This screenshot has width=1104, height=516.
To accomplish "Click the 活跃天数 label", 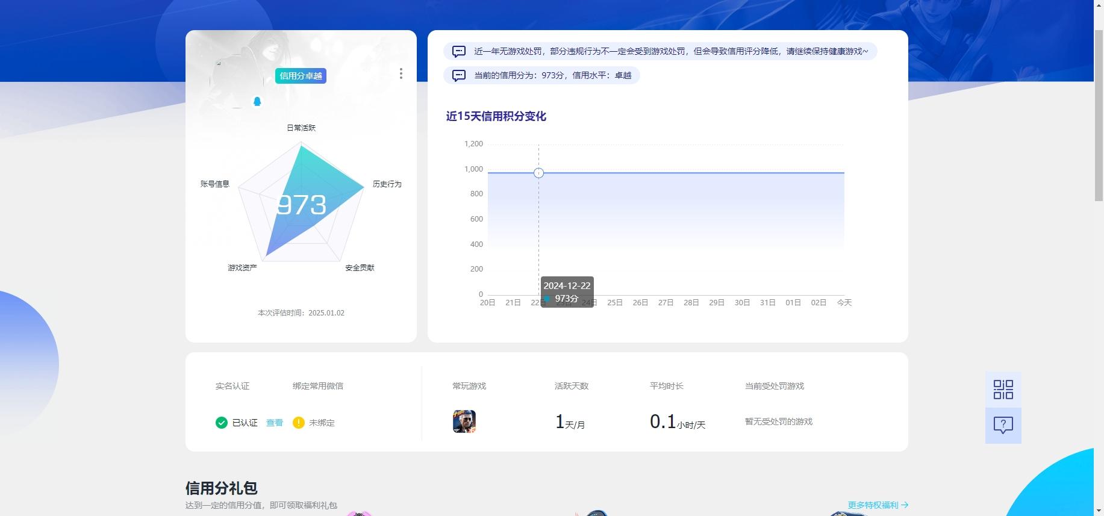I will (572, 386).
